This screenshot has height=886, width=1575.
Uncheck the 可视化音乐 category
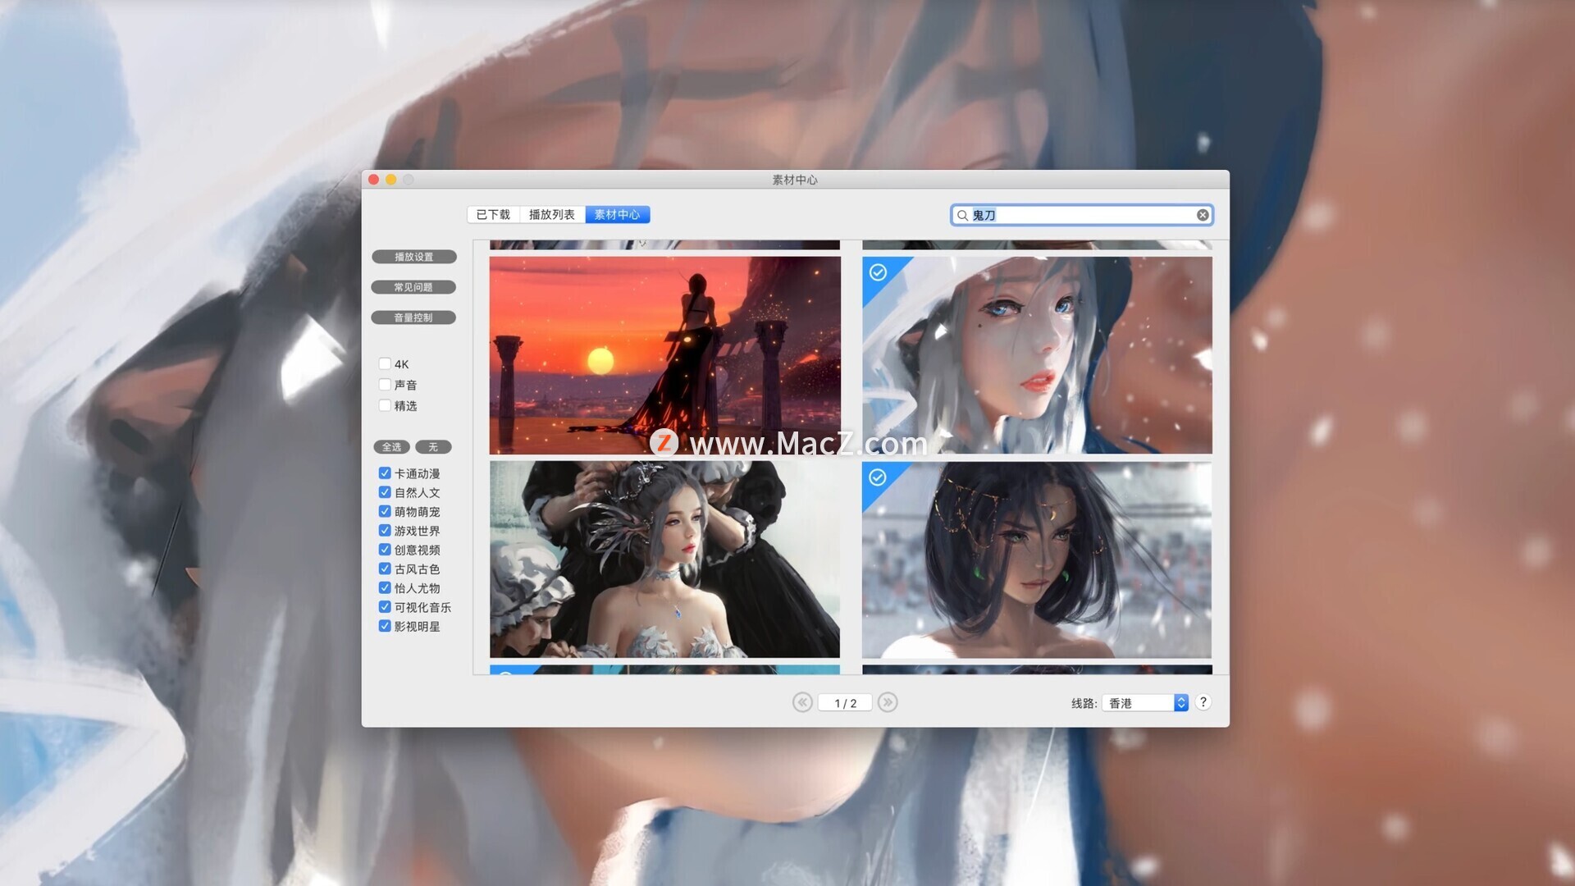[x=385, y=607]
